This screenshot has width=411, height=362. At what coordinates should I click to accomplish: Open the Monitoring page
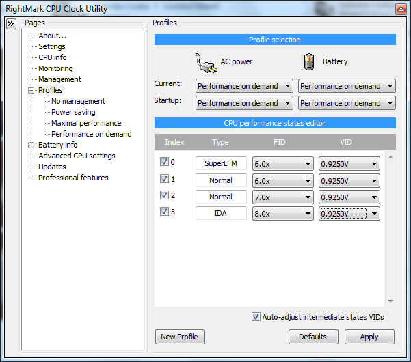tap(55, 68)
